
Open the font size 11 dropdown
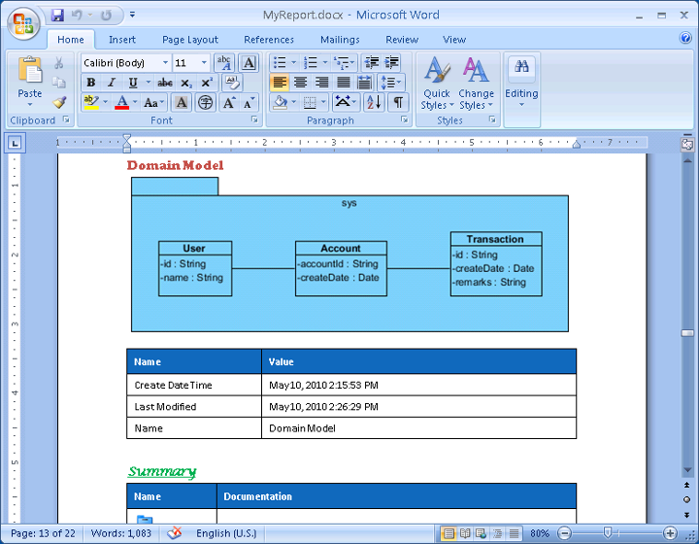204,62
